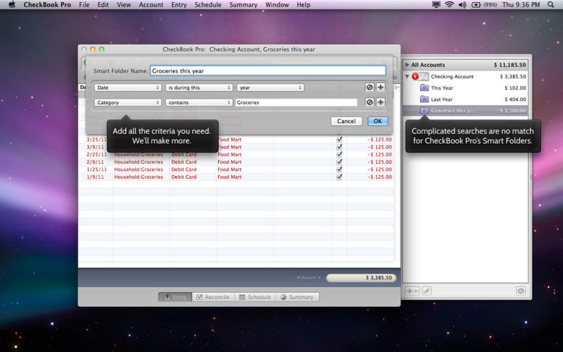Add a criterion after the Category row
The height and width of the screenshot is (352, 563).
tap(381, 102)
